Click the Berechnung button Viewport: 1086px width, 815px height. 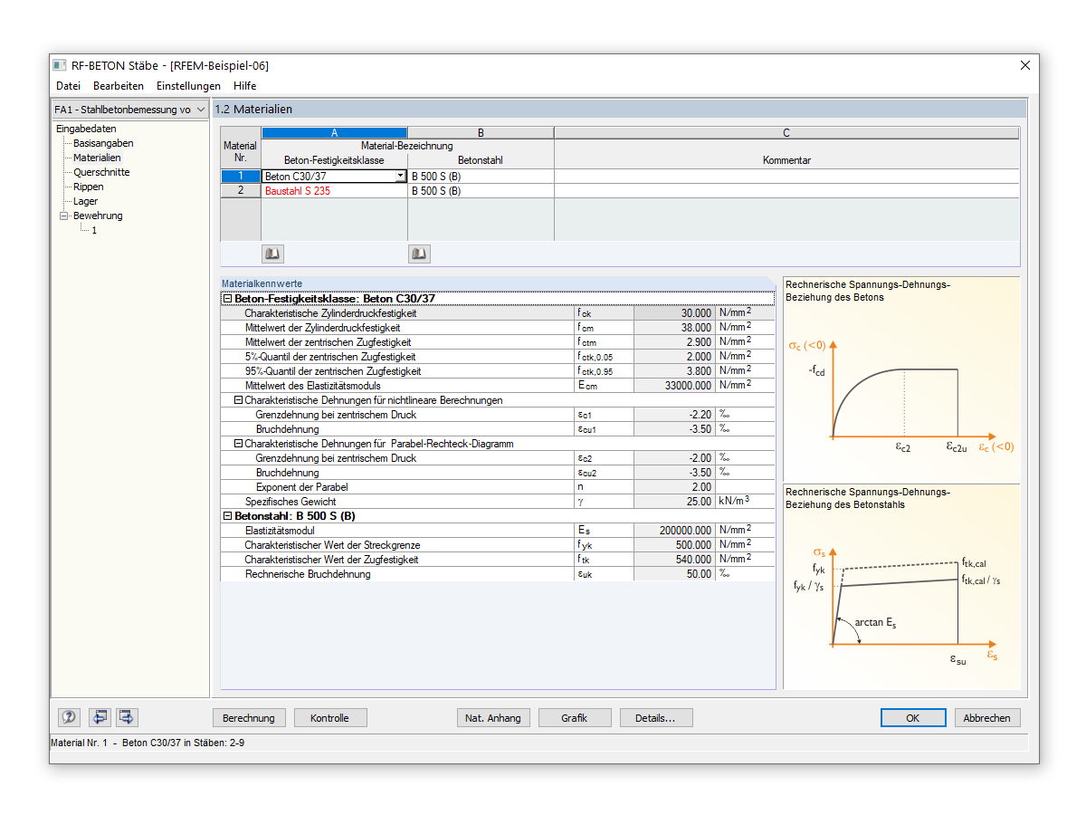click(x=249, y=717)
